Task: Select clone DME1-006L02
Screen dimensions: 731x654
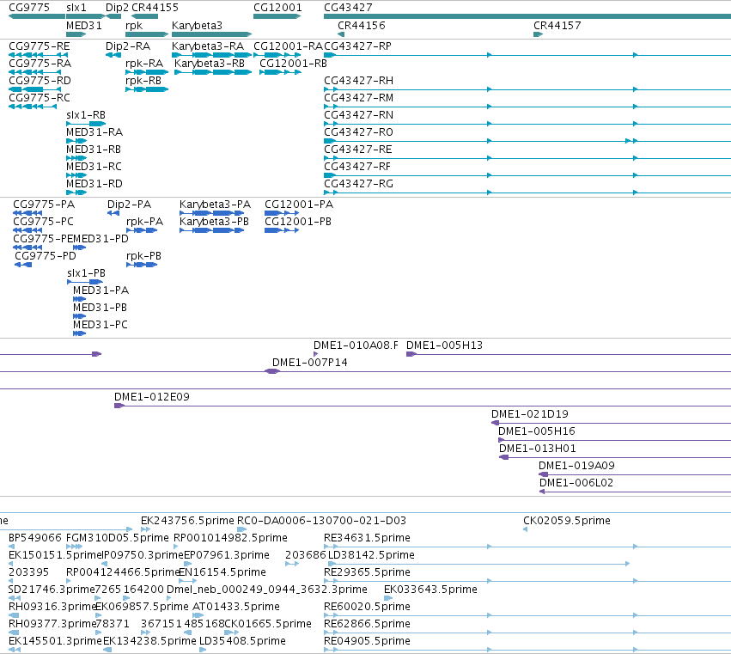Action: click(x=576, y=483)
